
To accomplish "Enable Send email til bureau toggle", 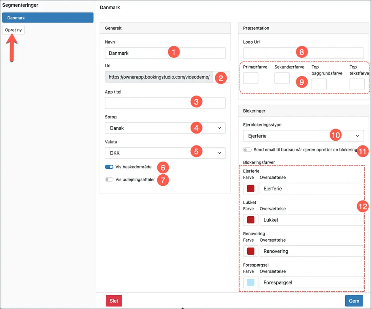I will pos(247,150).
